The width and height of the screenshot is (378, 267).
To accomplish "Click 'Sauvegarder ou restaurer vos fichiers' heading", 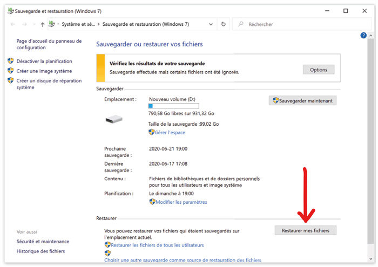I will tap(150, 44).
